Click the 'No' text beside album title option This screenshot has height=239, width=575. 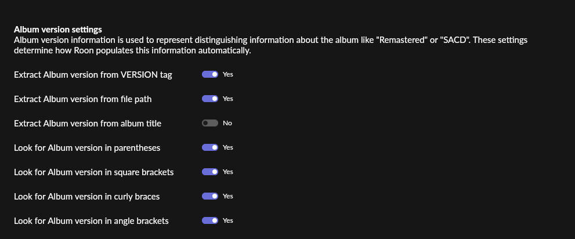227,123
